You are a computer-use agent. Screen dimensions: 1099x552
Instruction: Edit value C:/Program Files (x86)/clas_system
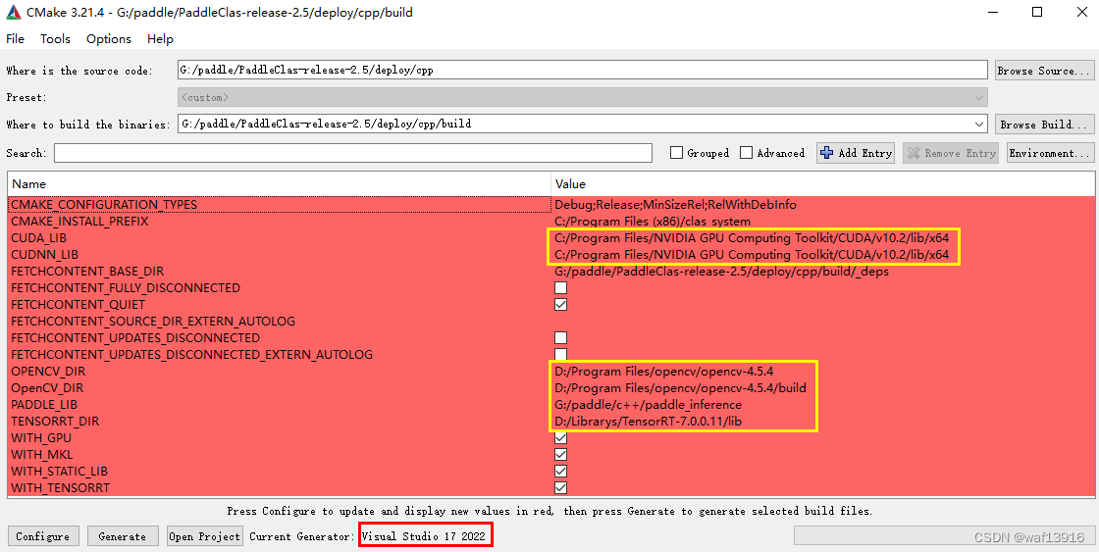tap(652, 222)
